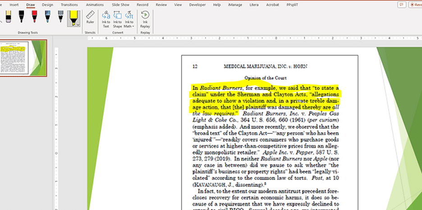Click the Ink to Shape button
This screenshot has width=422, height=210.
(117, 19)
